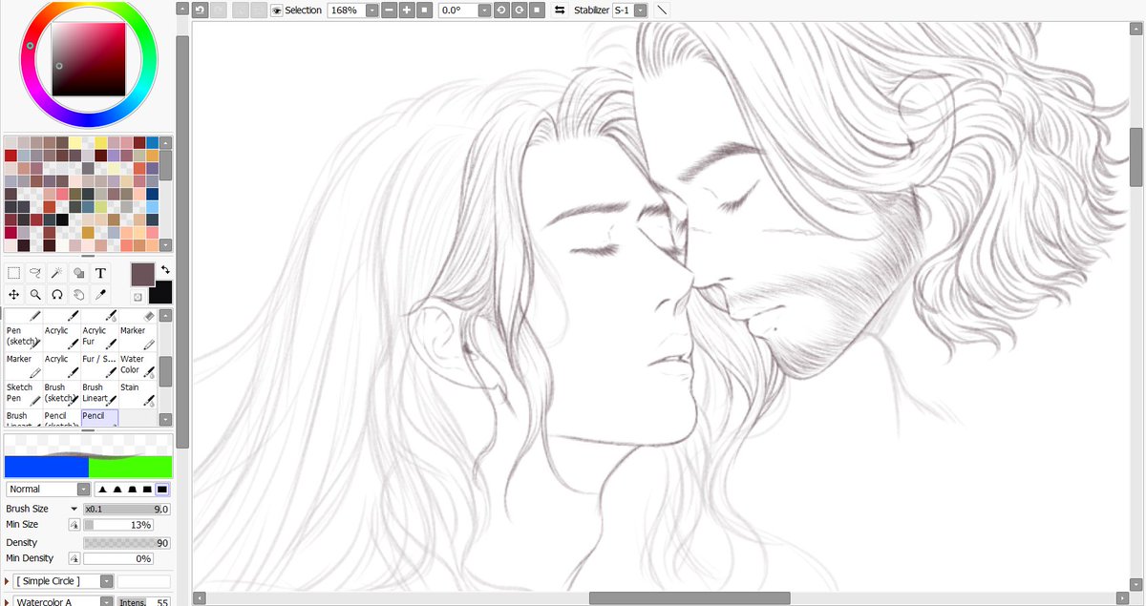
Task: Rotate the canvas counterclockwise
Action: [x=501, y=10]
